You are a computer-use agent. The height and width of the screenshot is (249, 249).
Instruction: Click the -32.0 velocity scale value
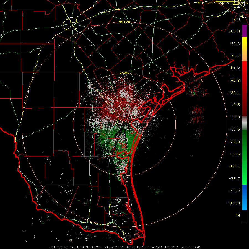pyautogui.click(x=234, y=142)
